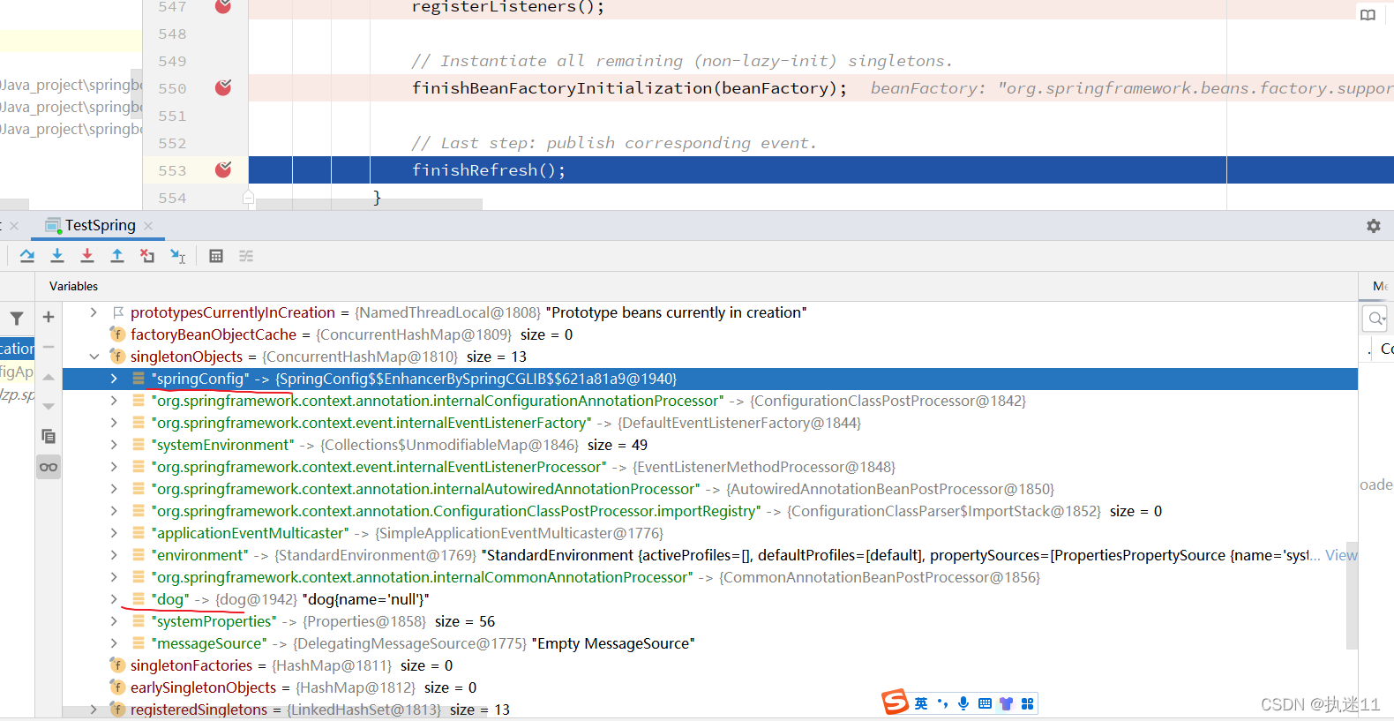Image resolution: width=1394 pixels, height=721 pixels.
Task: Click the Sogou microphone voice input icon
Action: click(963, 703)
